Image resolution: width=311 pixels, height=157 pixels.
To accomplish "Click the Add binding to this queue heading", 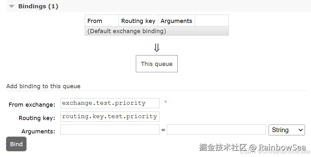I will pos(43,86).
